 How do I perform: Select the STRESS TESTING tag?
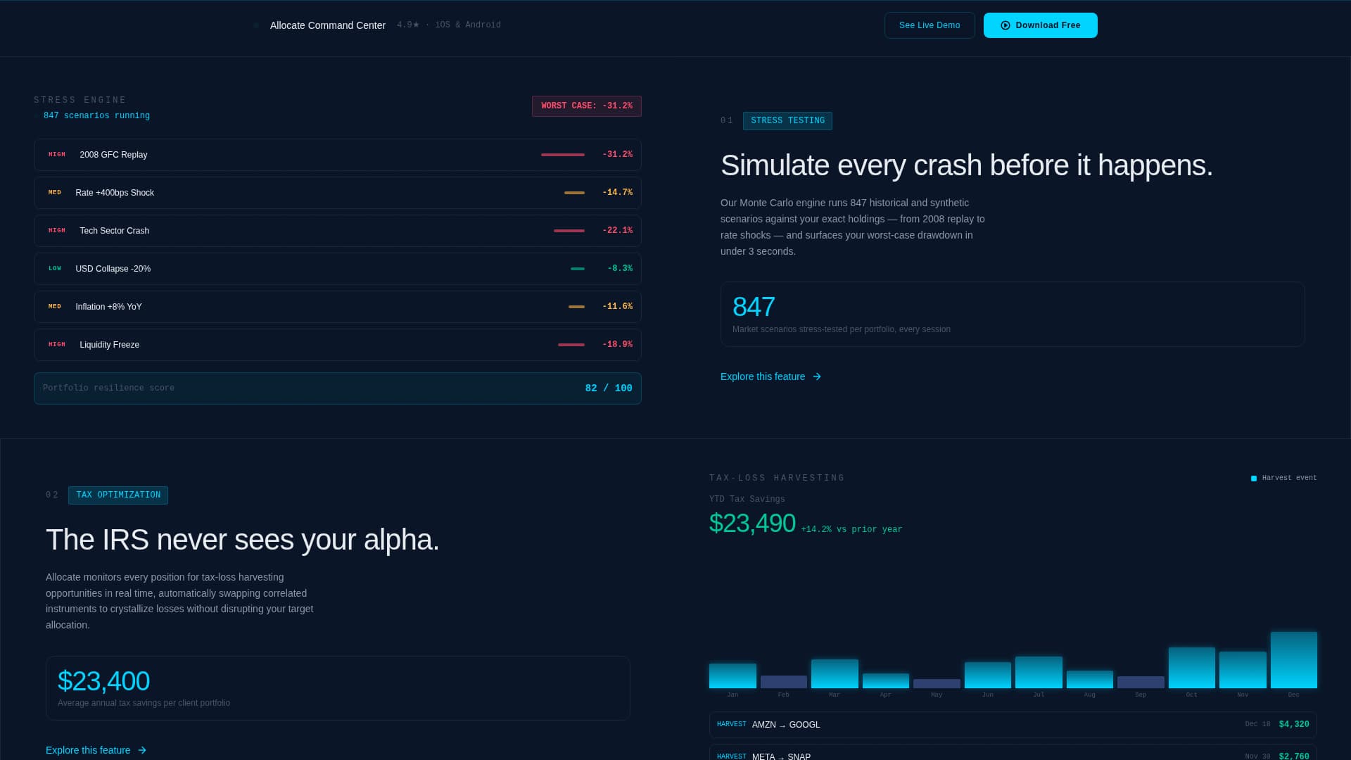coord(787,121)
